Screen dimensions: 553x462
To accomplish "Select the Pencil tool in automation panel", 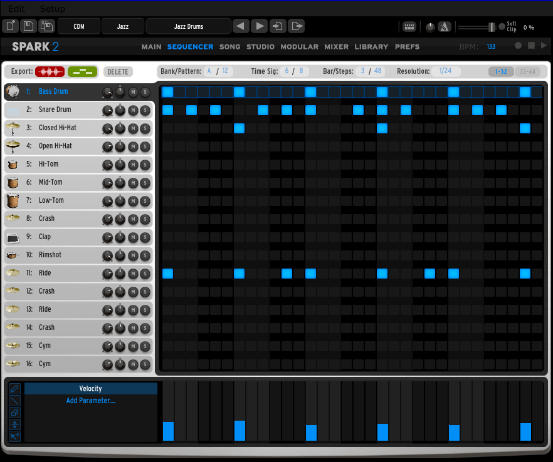I will click(x=14, y=388).
